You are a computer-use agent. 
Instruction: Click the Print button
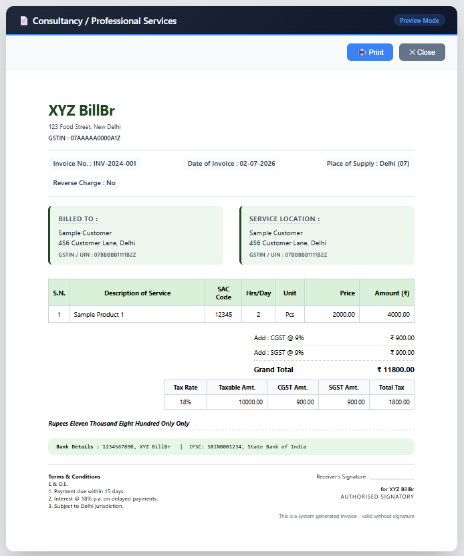coord(370,52)
